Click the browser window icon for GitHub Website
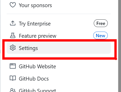 (x=13, y=66)
